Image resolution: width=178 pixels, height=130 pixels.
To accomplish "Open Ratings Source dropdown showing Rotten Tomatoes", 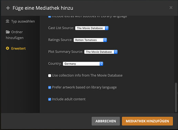I will [90, 40].
